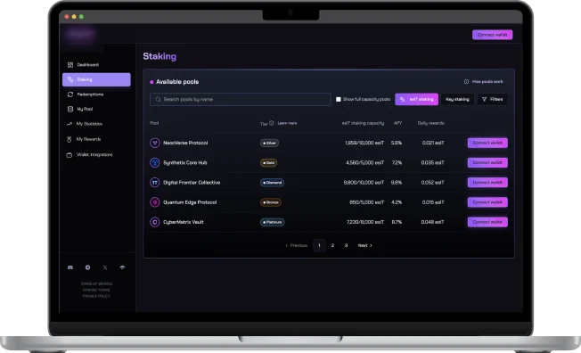Click the CyberMatrix Vault pool icon

[x=154, y=222]
